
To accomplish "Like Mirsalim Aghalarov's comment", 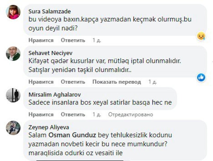I will (x=41, y=114).
